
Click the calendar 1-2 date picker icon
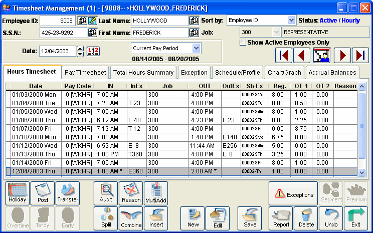point(93,51)
